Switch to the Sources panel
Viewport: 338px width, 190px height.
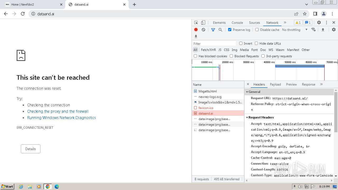click(x=255, y=23)
